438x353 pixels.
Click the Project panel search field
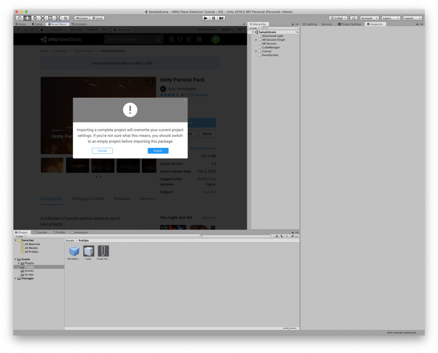pyautogui.click(x=236, y=236)
